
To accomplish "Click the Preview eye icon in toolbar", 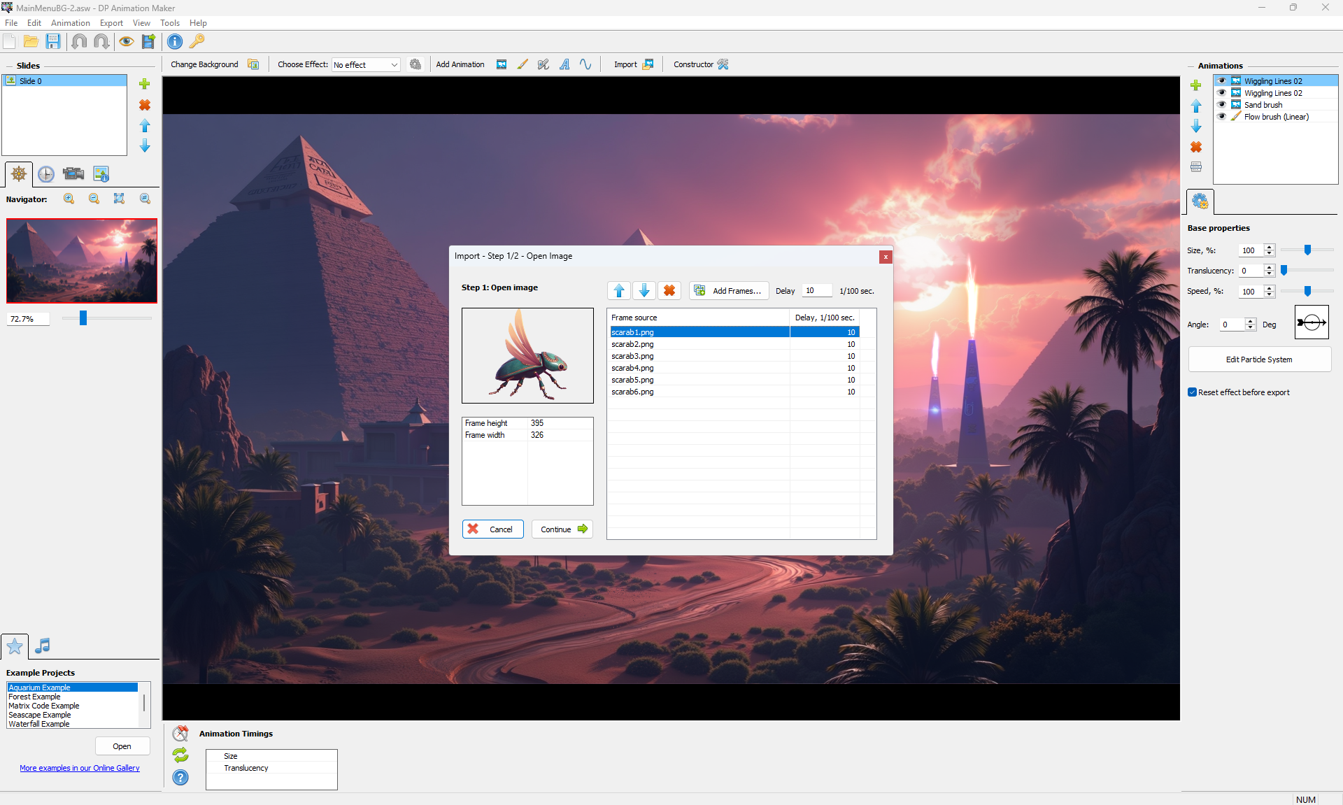I will 126,42.
